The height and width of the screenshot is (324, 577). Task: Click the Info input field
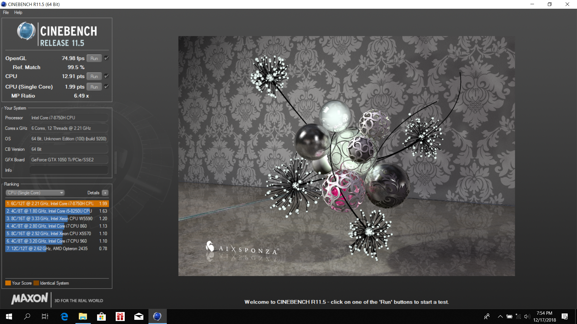coord(69,170)
